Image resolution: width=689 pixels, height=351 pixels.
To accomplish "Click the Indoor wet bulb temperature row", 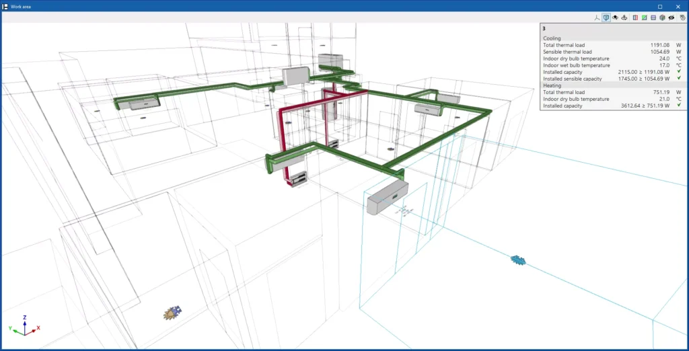I will pos(612,65).
